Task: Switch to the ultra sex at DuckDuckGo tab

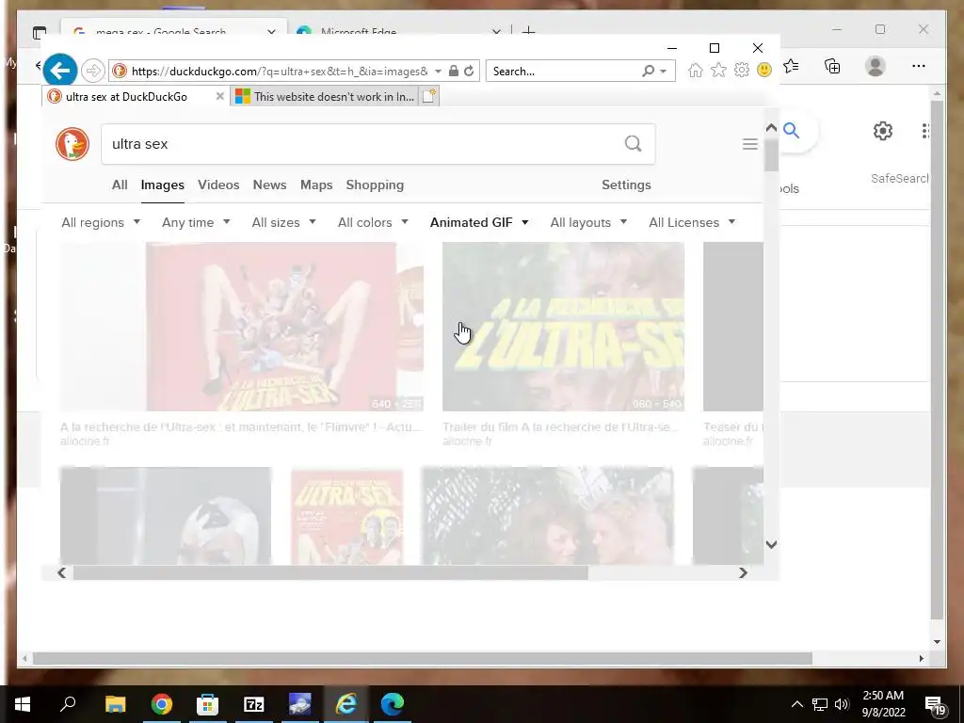Action: (126, 97)
